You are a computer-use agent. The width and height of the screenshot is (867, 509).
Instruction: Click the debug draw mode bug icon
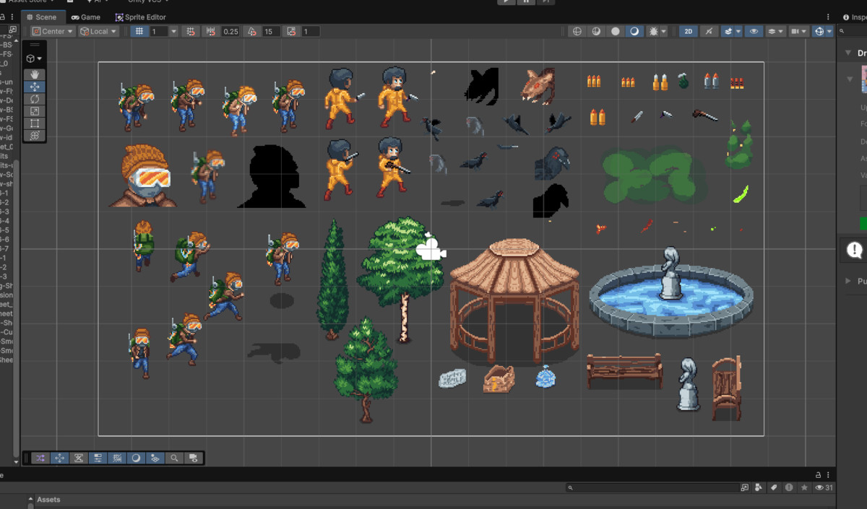pos(654,32)
